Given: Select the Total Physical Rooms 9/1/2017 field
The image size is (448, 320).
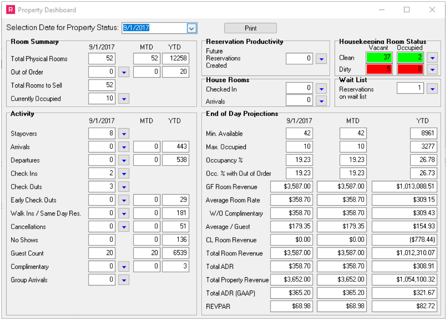Looking at the screenshot, I should pos(102,59).
